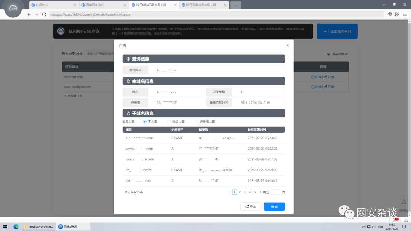Screen dimensions: 411x231
Task: Click the 2021-03-29 05:44:40 timestamp cell
Action: click(x=262, y=138)
